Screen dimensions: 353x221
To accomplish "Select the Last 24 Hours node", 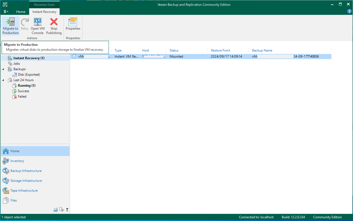I will click(23, 80).
